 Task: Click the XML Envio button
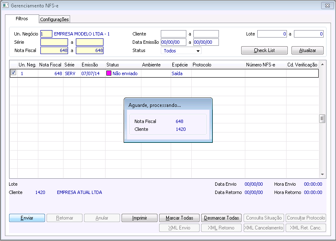click(179, 228)
